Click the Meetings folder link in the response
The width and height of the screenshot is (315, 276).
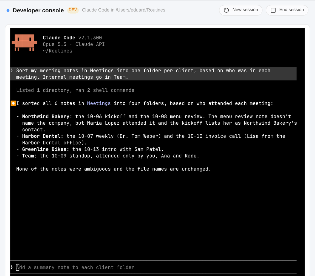coord(99,103)
